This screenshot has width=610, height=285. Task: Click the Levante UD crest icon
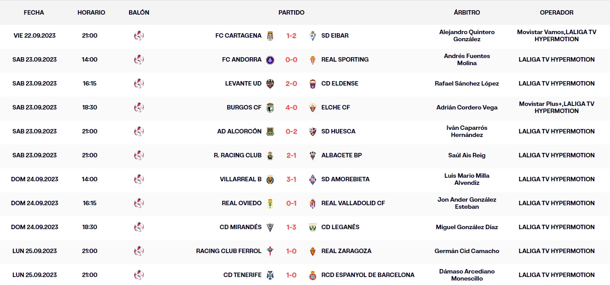pos(270,83)
